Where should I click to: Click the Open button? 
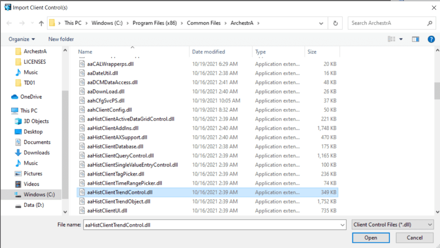(x=370, y=237)
